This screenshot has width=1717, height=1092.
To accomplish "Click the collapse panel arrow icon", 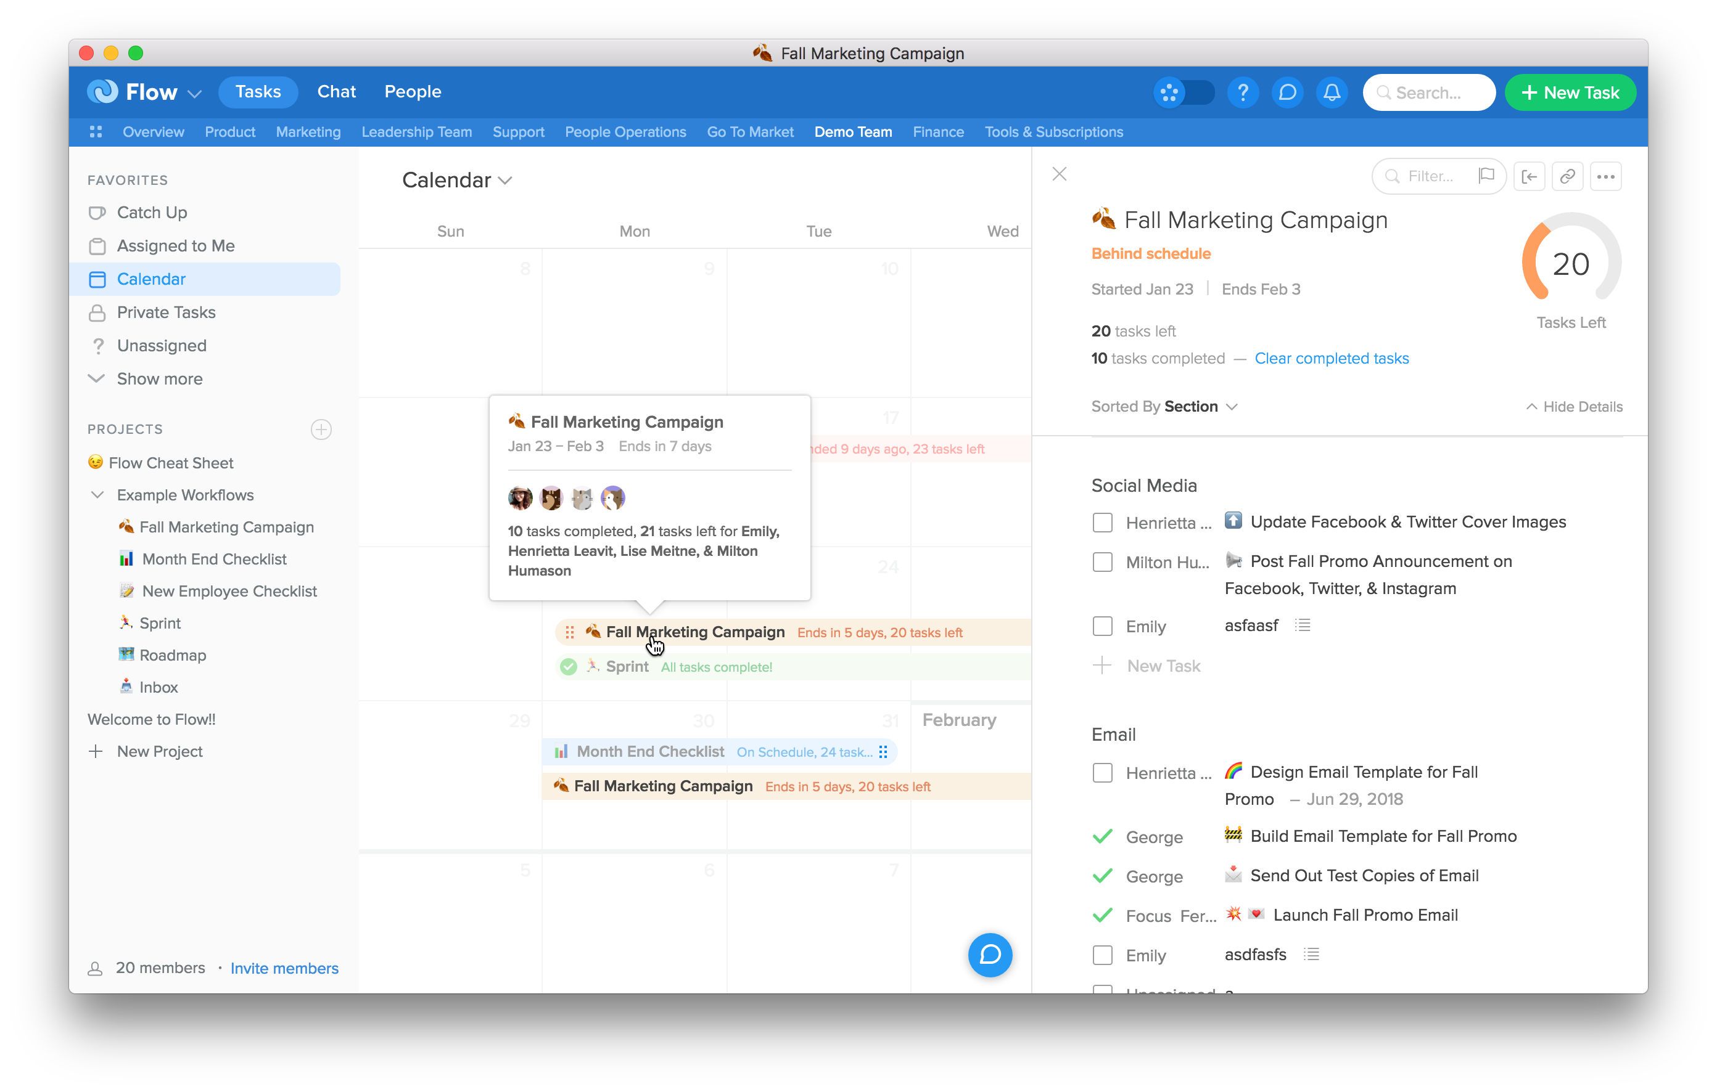I will click(x=1529, y=177).
